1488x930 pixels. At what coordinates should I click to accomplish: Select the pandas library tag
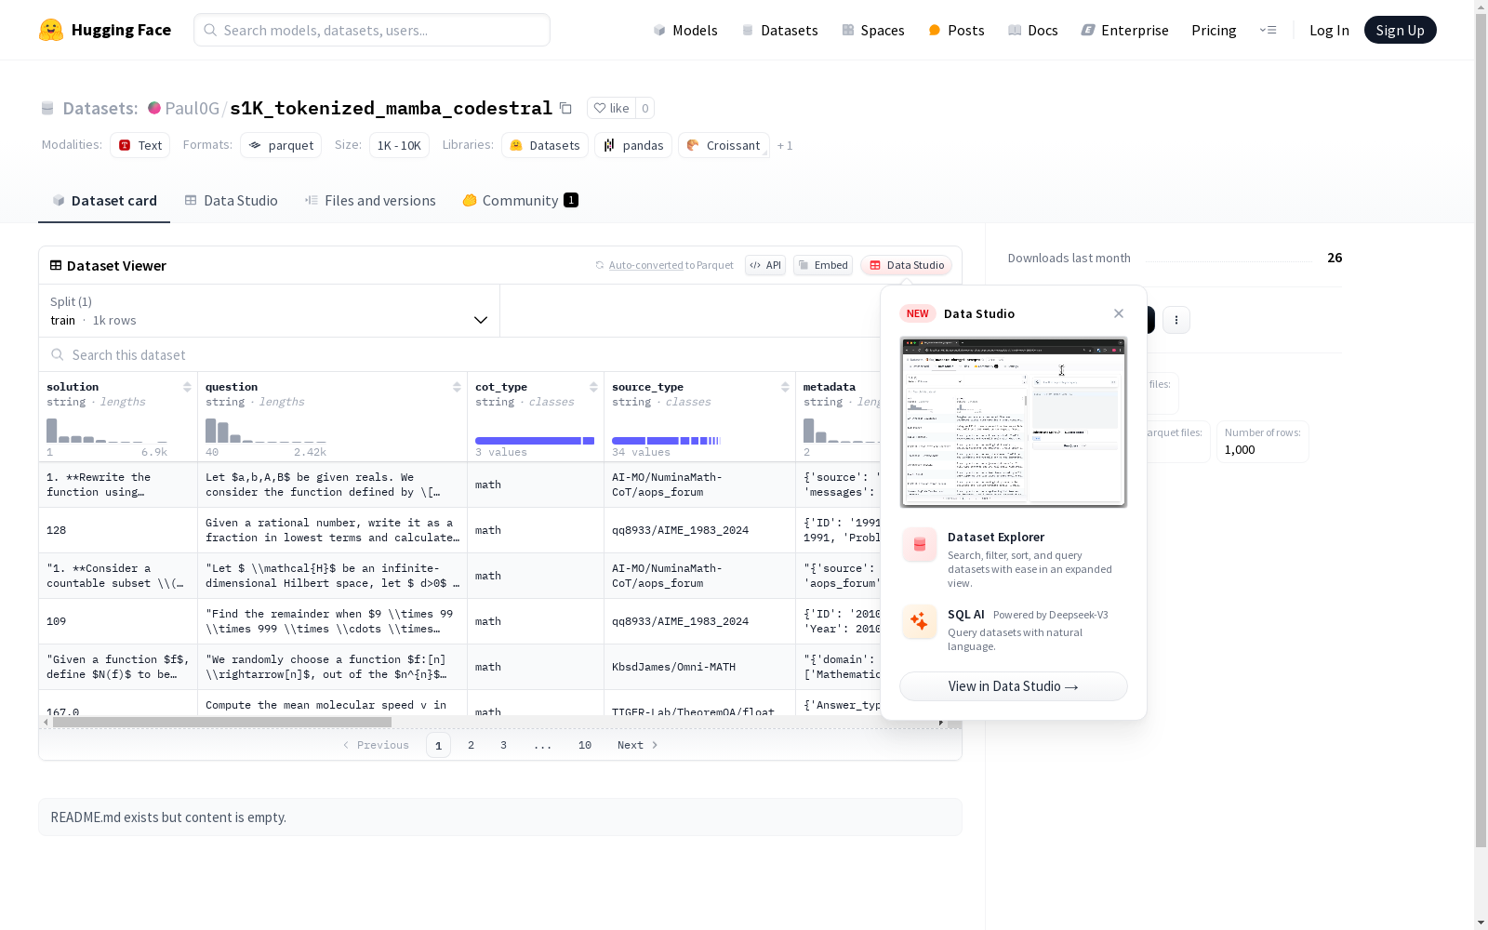633,145
